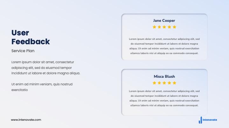Click the fifth star under Jane Cooper
This screenshot has width=229, height=128.
click(174, 27)
